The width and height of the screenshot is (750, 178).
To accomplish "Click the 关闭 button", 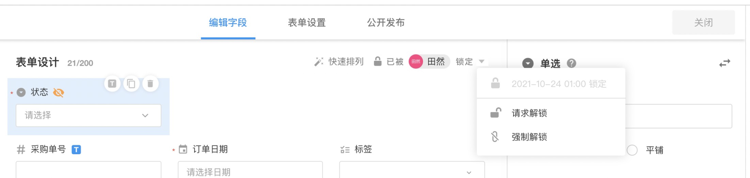I will tap(703, 23).
